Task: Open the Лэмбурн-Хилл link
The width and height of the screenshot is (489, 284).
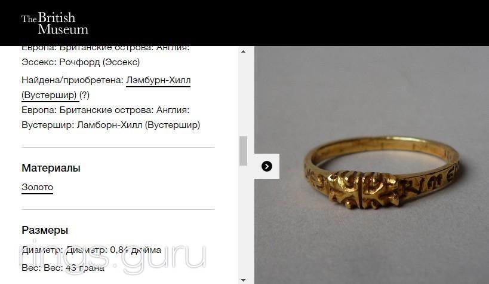Action: point(158,80)
